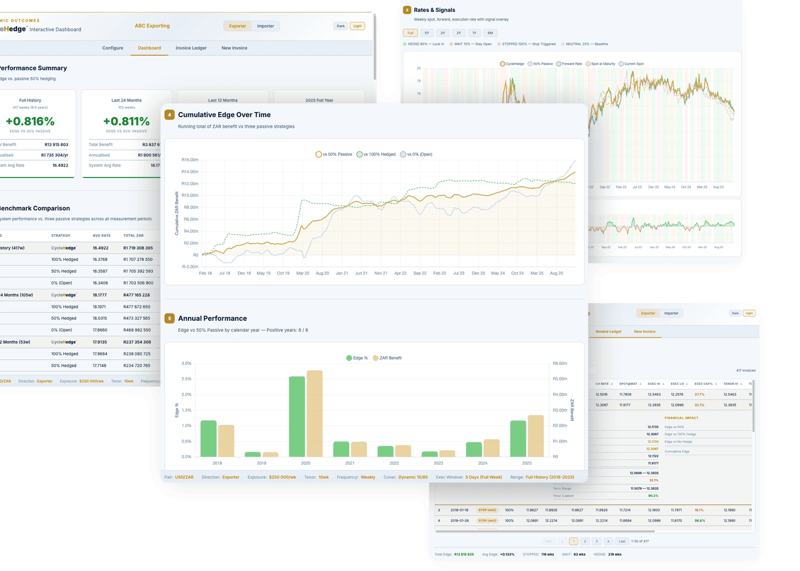Toggle CycleHedge series in Rates & Signals legend
Image resolution: width=800 pixels, height=571 pixels.
[512, 64]
